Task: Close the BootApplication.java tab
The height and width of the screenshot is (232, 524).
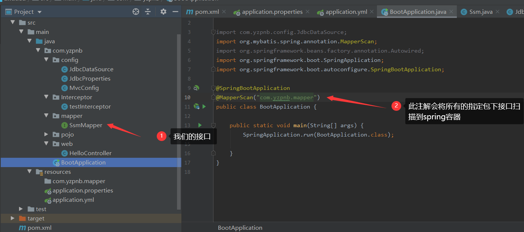Action: pyautogui.click(x=451, y=12)
